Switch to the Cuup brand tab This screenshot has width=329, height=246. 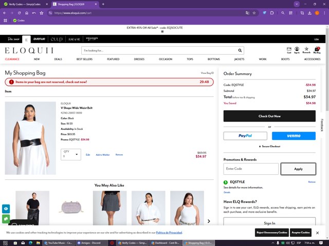[57, 39]
